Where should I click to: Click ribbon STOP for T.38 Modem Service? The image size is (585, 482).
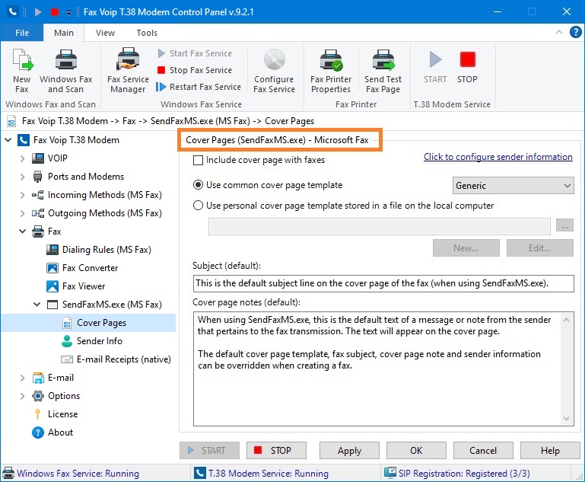[467, 67]
